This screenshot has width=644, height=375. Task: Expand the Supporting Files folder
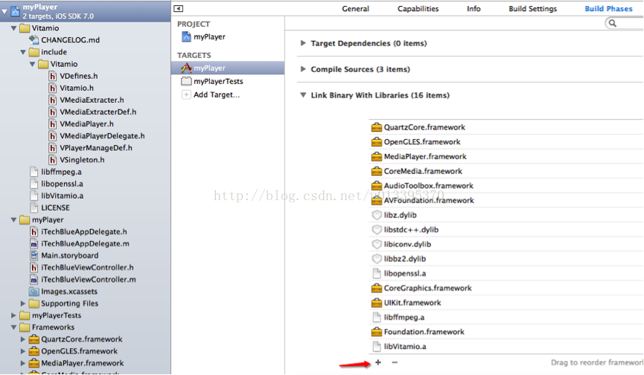point(23,304)
